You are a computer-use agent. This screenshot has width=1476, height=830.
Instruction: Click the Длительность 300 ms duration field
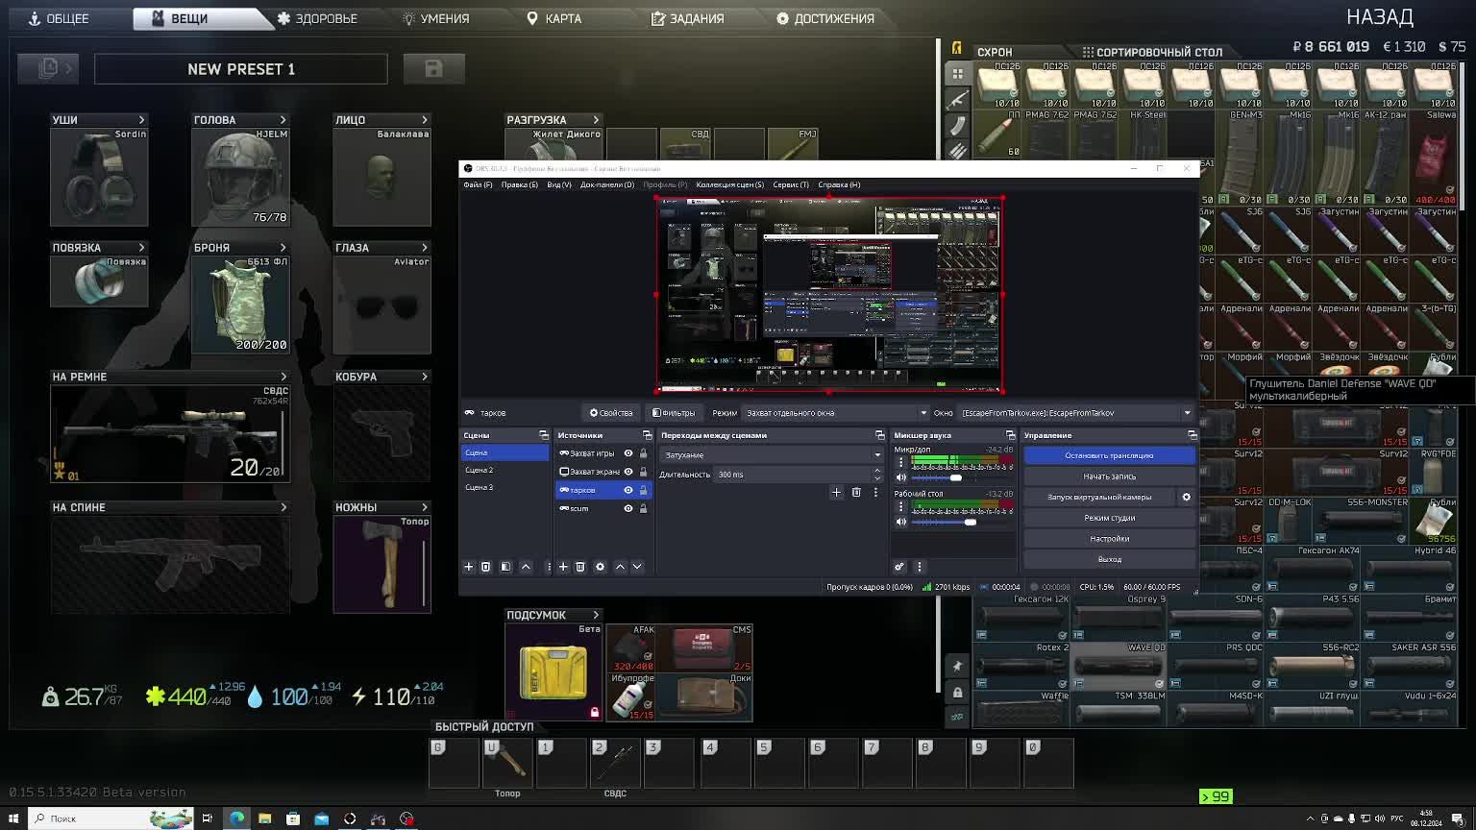[x=798, y=475]
